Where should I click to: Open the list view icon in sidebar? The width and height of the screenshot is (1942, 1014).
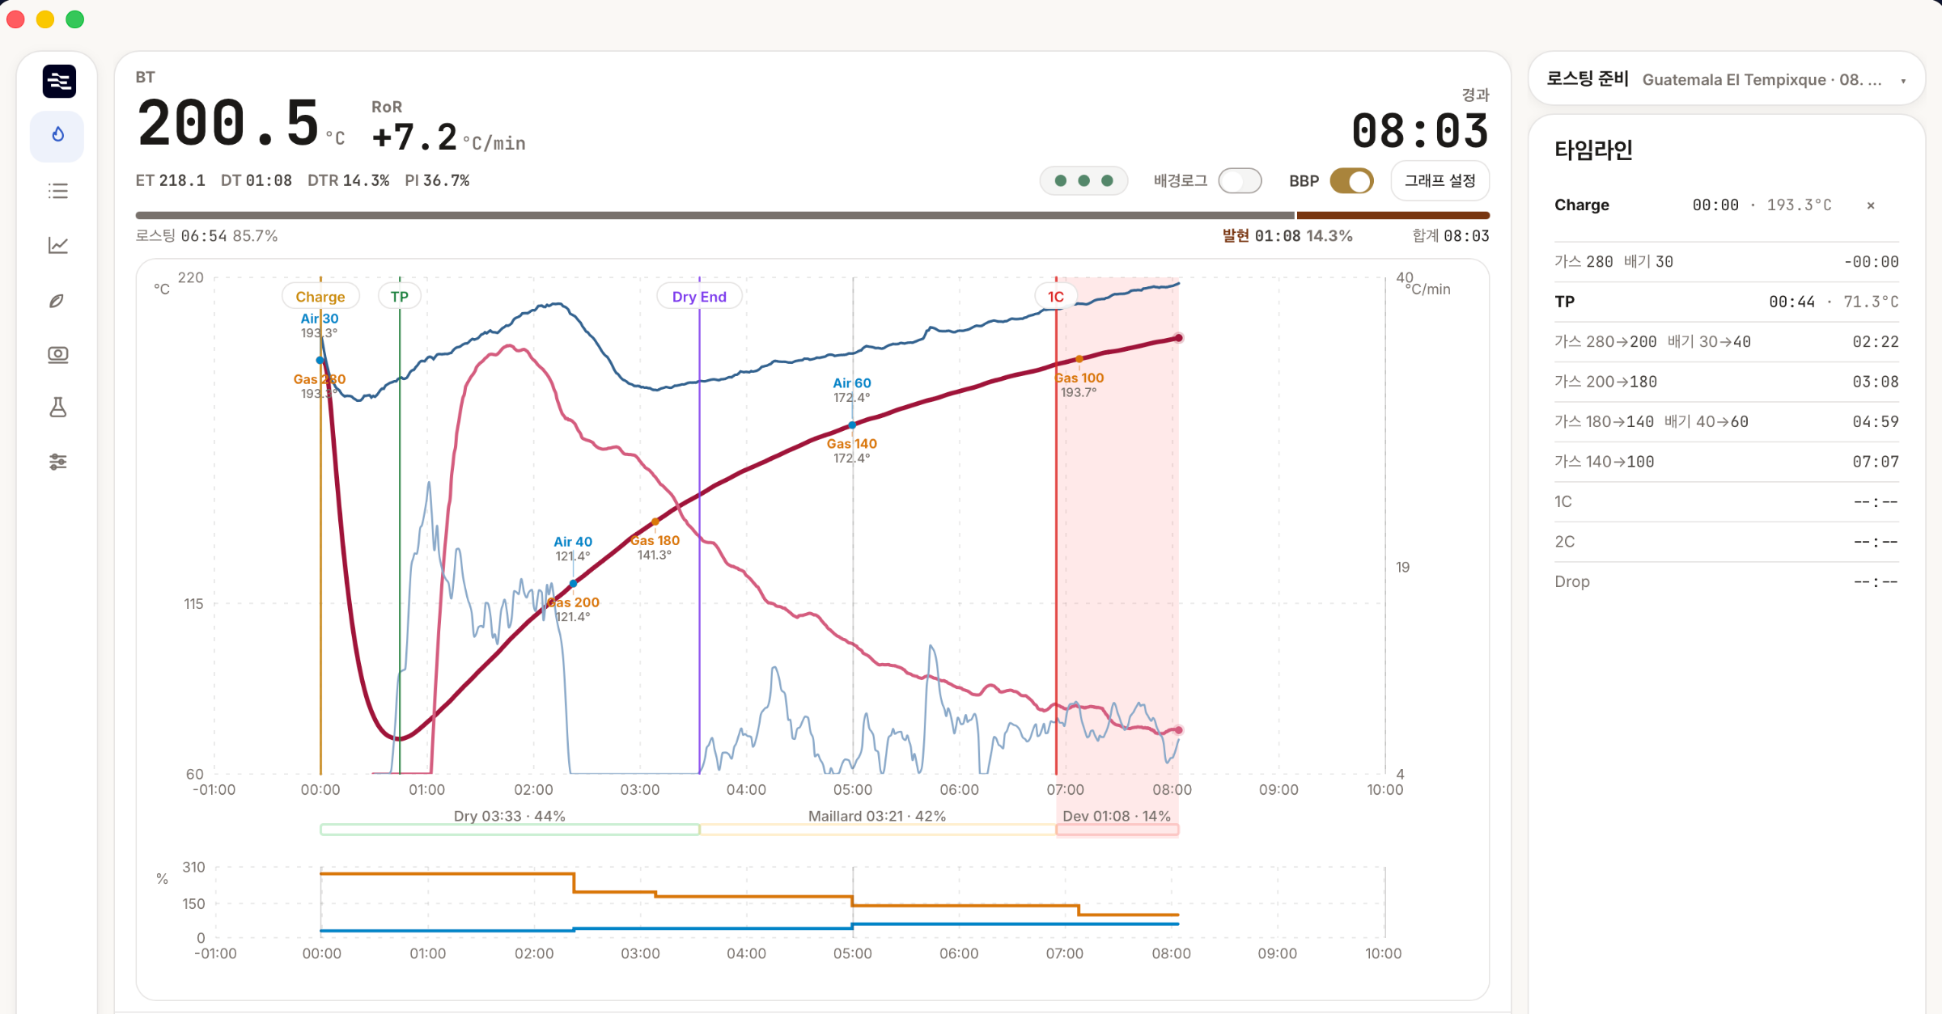click(57, 191)
